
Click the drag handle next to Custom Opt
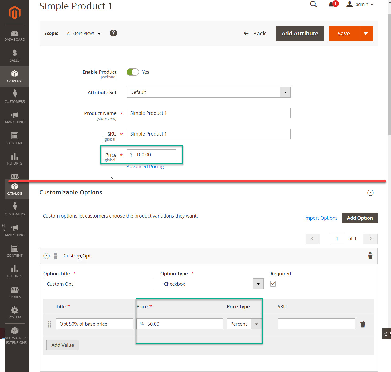click(x=56, y=256)
